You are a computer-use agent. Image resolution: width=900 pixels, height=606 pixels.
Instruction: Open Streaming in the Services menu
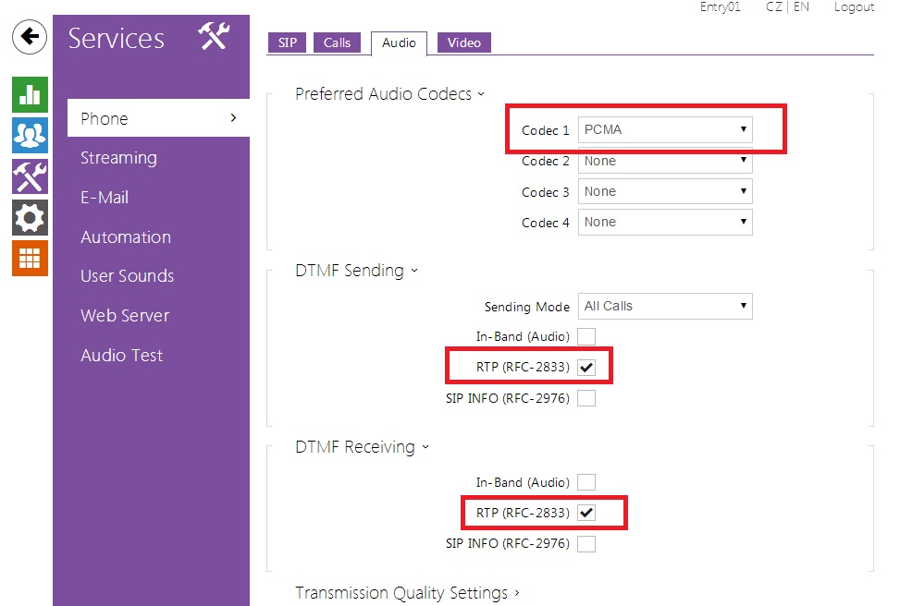pyautogui.click(x=118, y=158)
